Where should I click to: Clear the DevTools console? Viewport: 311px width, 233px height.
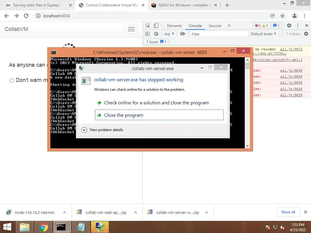(x=156, y=34)
